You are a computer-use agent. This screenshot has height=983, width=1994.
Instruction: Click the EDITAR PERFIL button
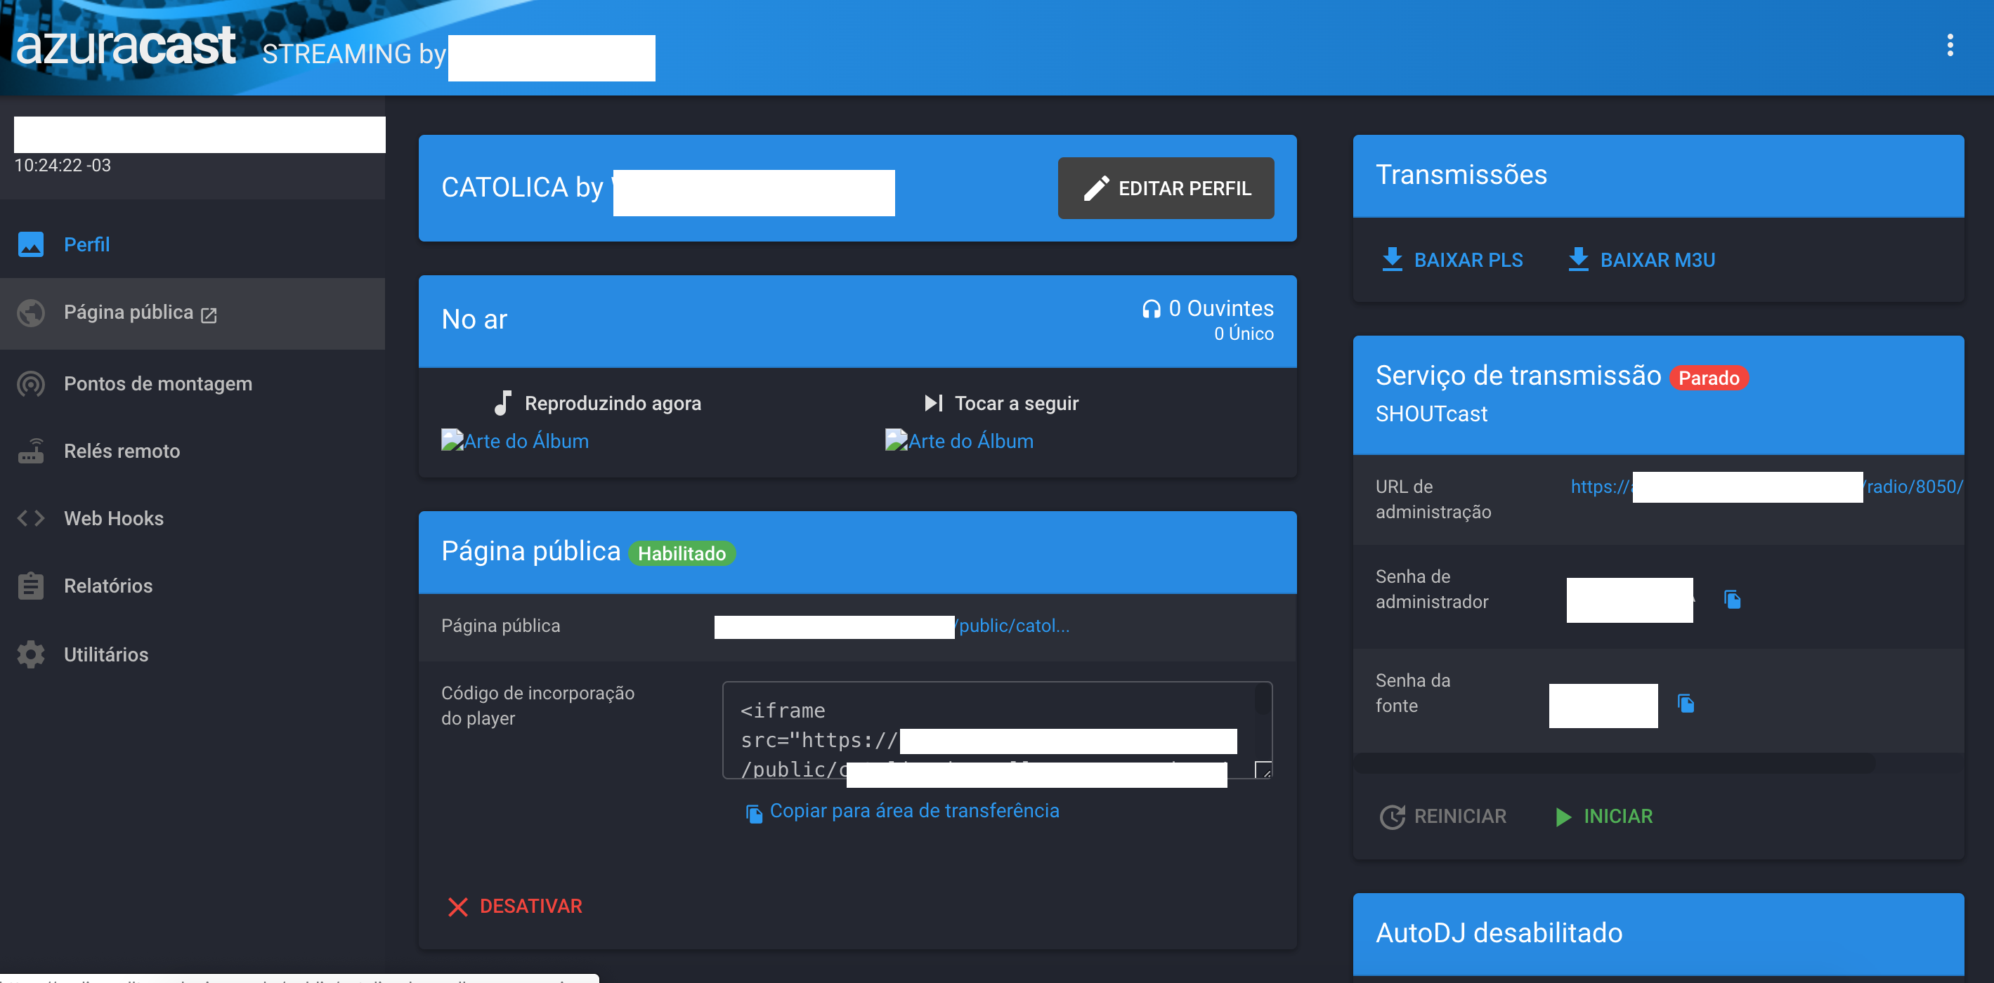tap(1165, 188)
